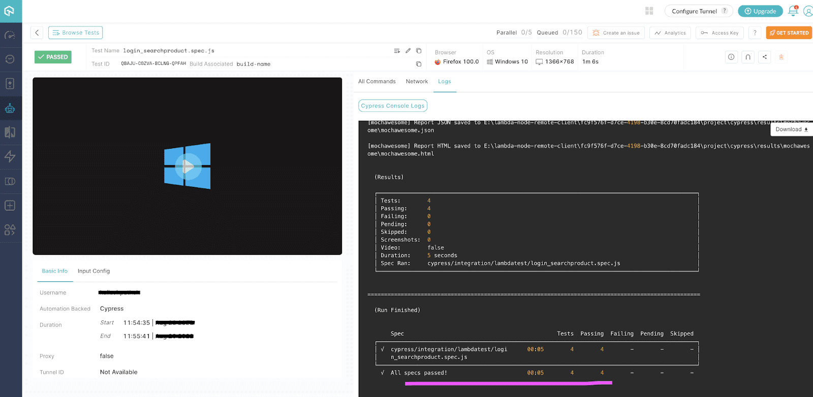Click test name login_searchproduct.spec.js

(x=169, y=51)
